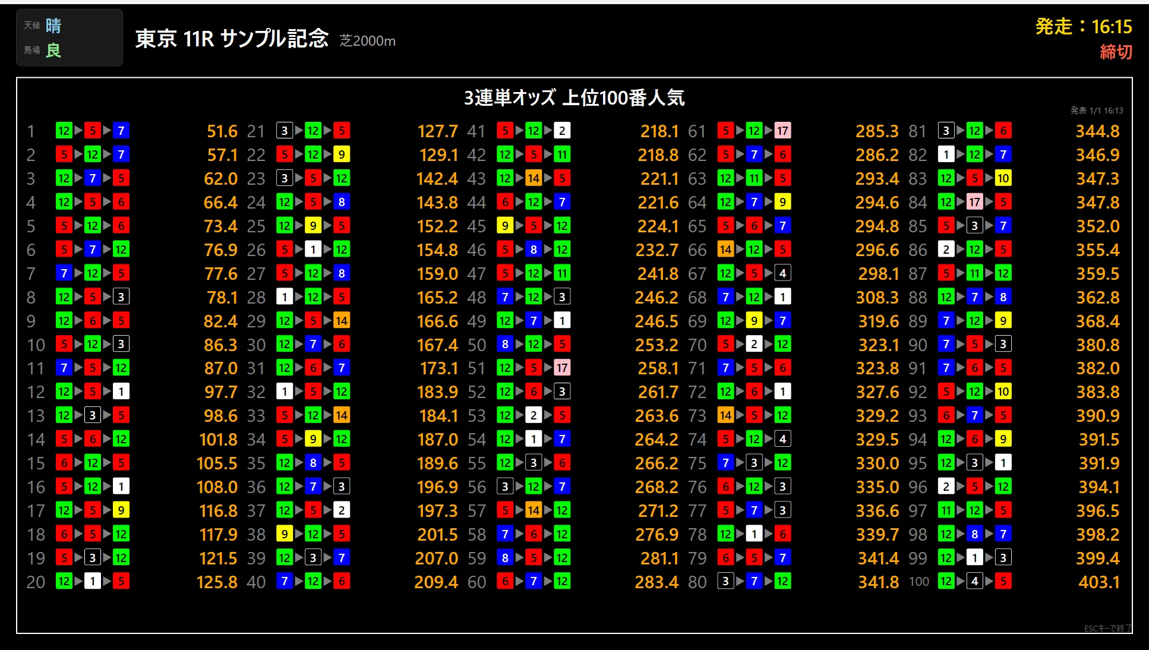The image size is (1149, 650).
Task: Click yellow horse number 9 in rank 38 row
Action: tap(285, 534)
